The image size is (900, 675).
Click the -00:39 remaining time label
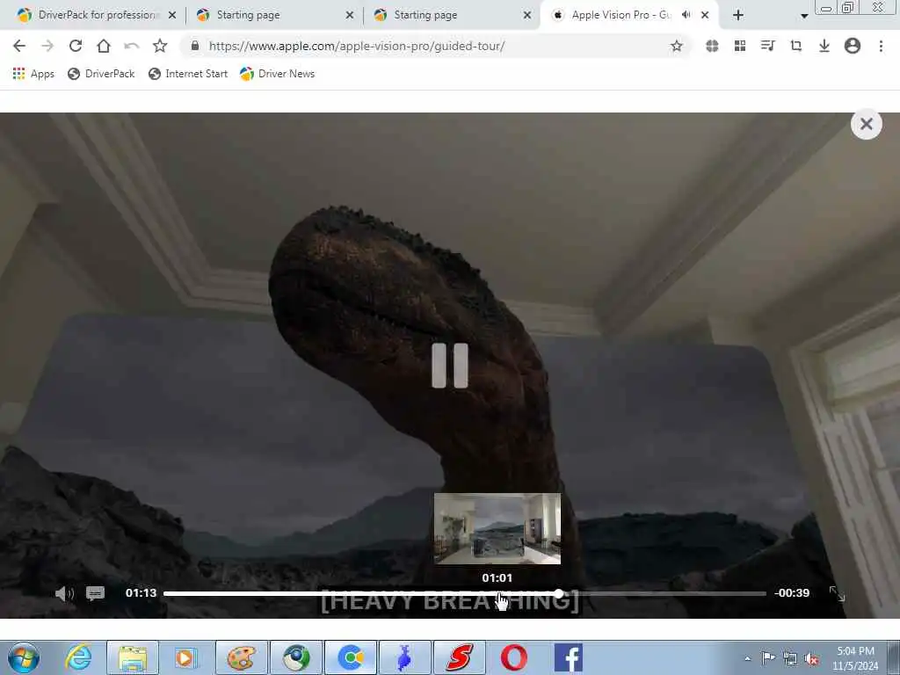click(792, 593)
